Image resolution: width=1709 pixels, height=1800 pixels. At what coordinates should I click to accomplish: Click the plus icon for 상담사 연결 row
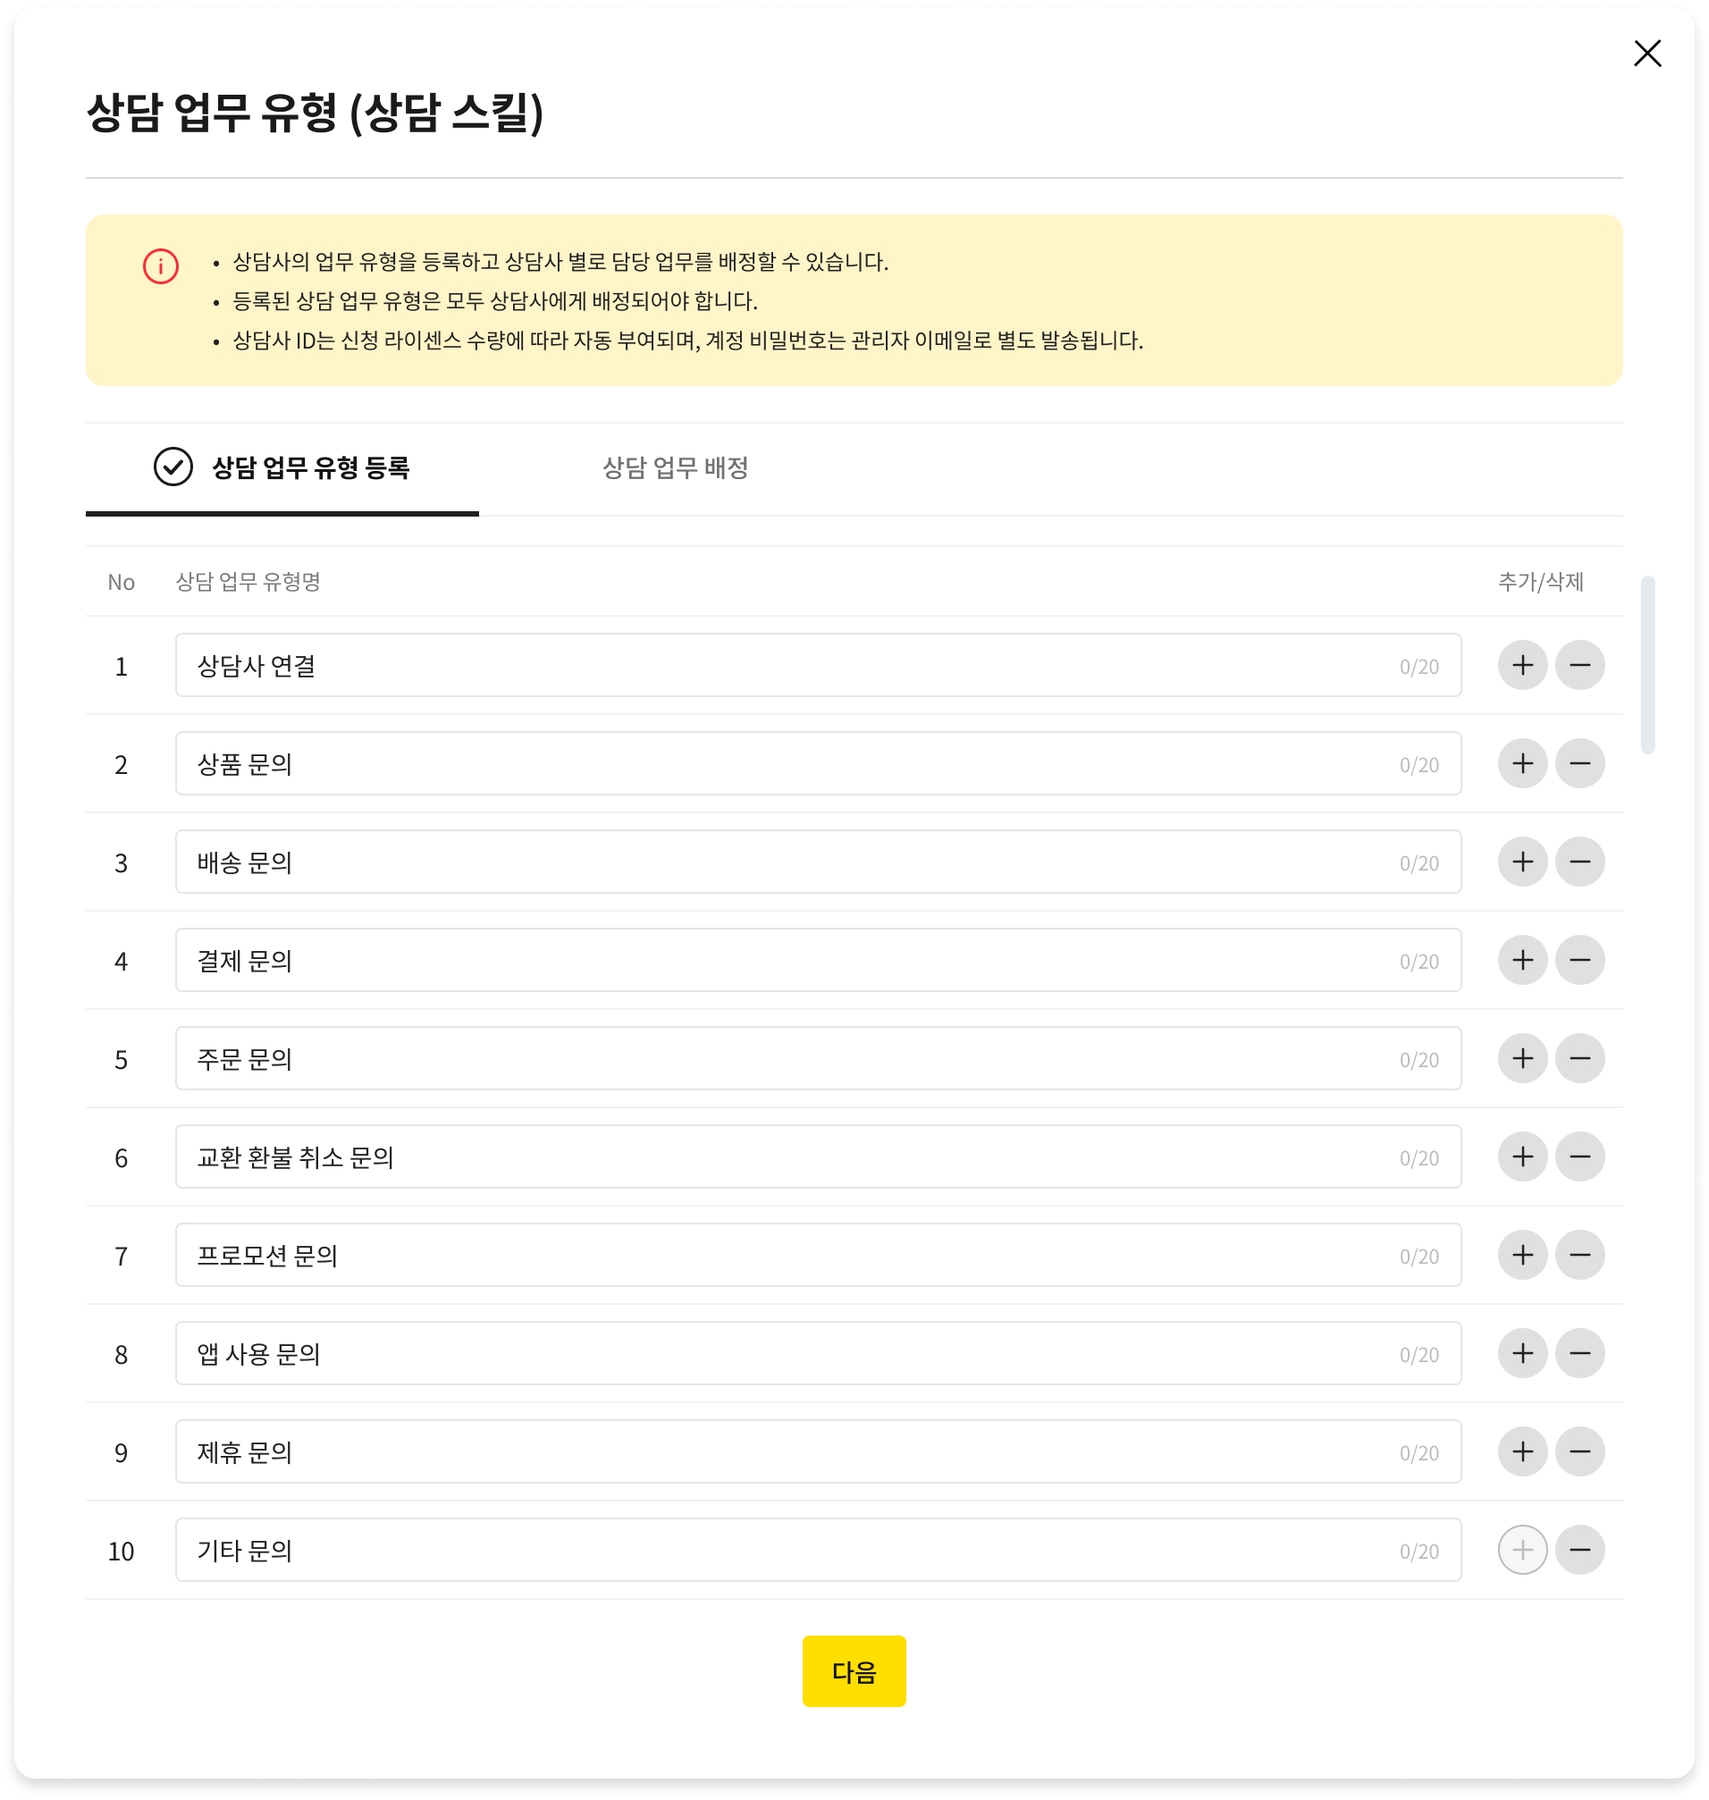click(1522, 665)
